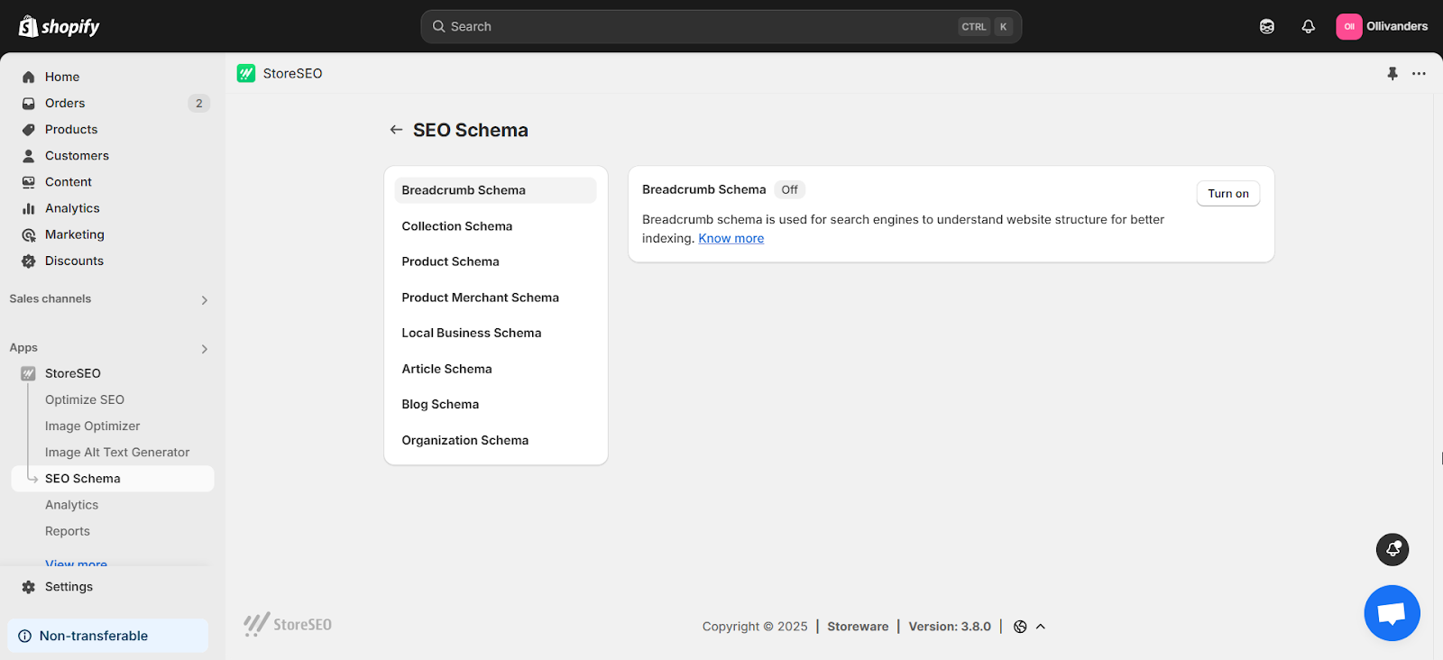
Task: Select the Product Merchant Schema tab
Action: click(x=495, y=298)
